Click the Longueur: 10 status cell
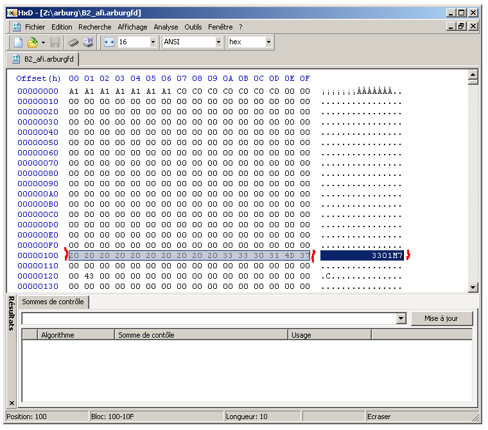 point(263,417)
